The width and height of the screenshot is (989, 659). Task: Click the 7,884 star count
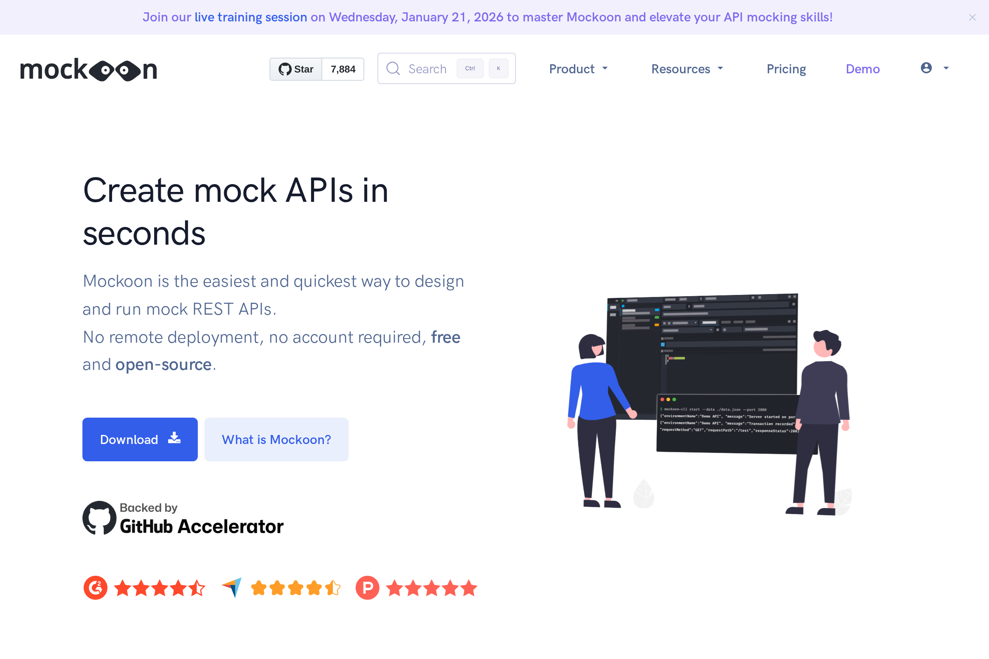pyautogui.click(x=343, y=69)
